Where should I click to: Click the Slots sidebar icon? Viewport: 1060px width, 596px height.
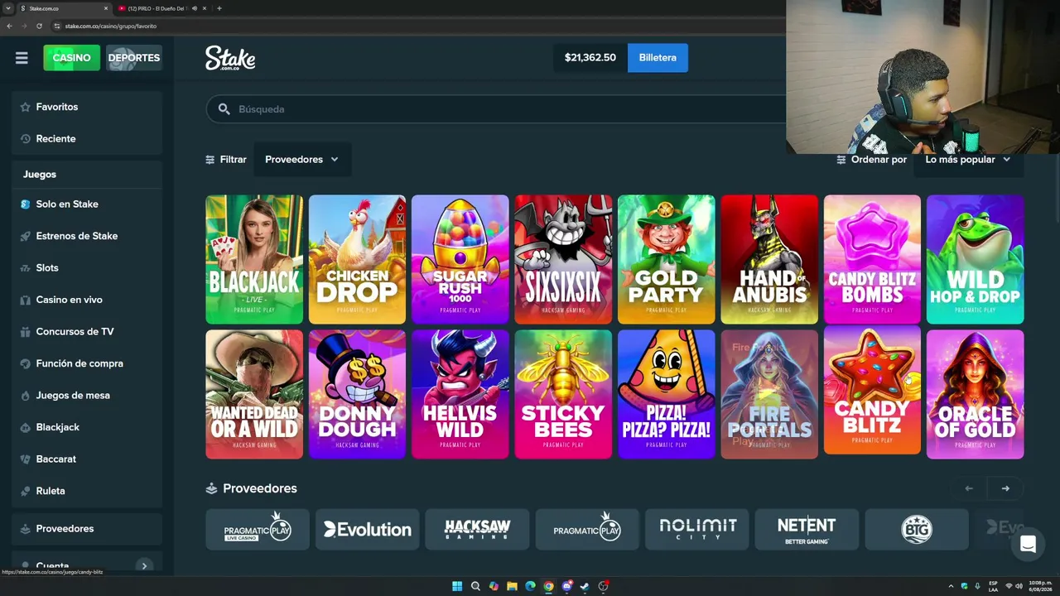25,268
